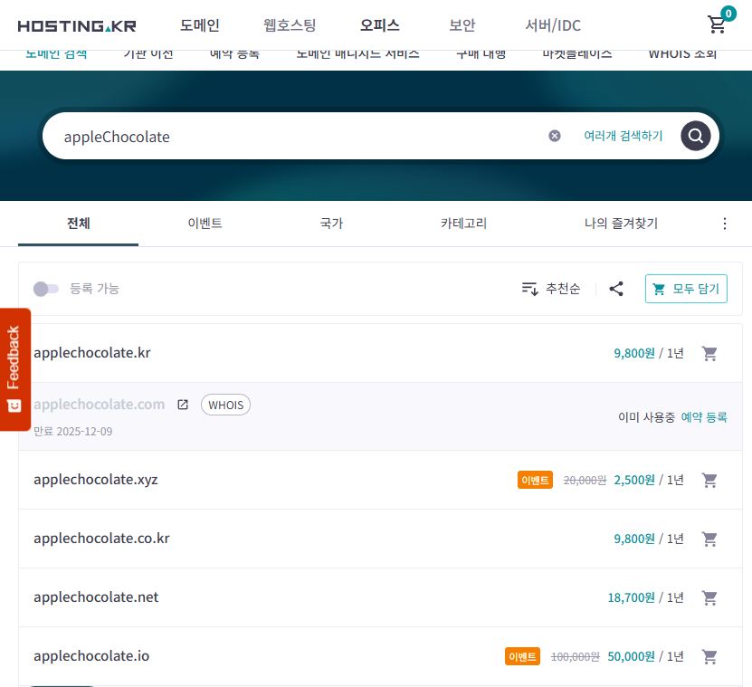Add applechocolate.xyz to cart

(x=709, y=480)
